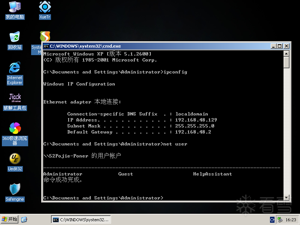The width and height of the screenshot is (300, 225).
Task: Click the CH language bar indicator
Action: (x=272, y=220)
